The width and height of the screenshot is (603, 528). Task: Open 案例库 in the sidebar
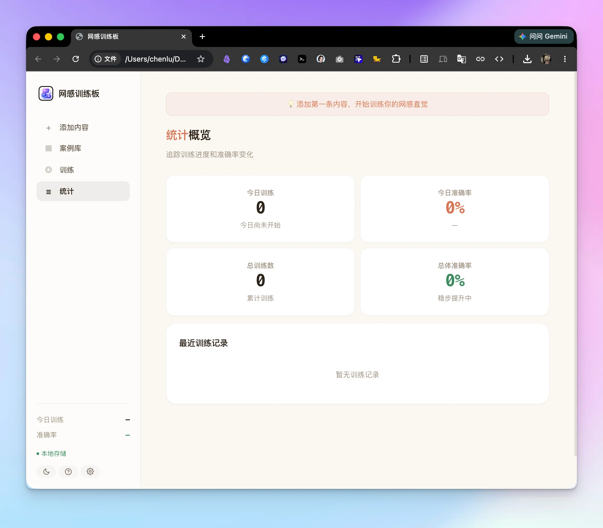click(x=83, y=148)
